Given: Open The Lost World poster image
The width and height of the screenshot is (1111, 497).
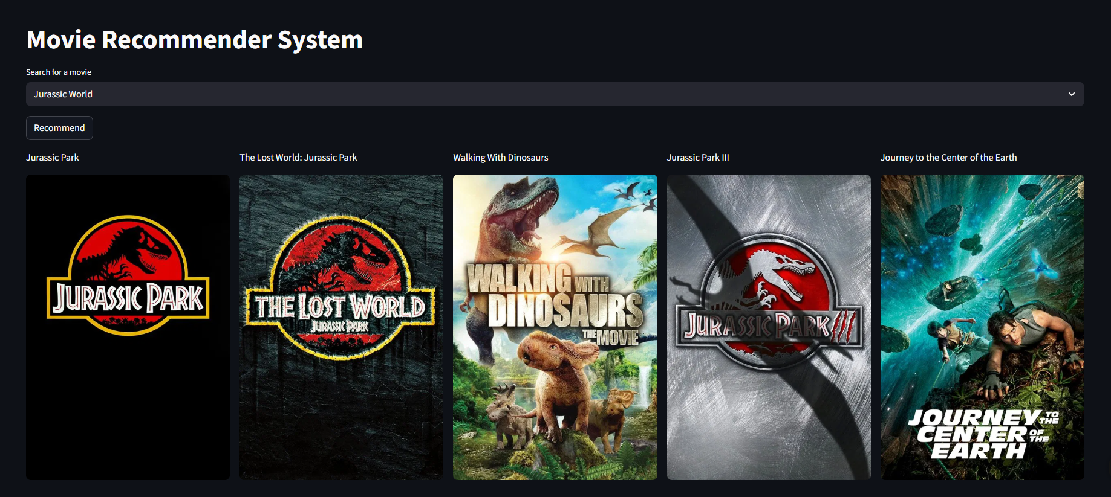Looking at the screenshot, I should pyautogui.click(x=341, y=327).
